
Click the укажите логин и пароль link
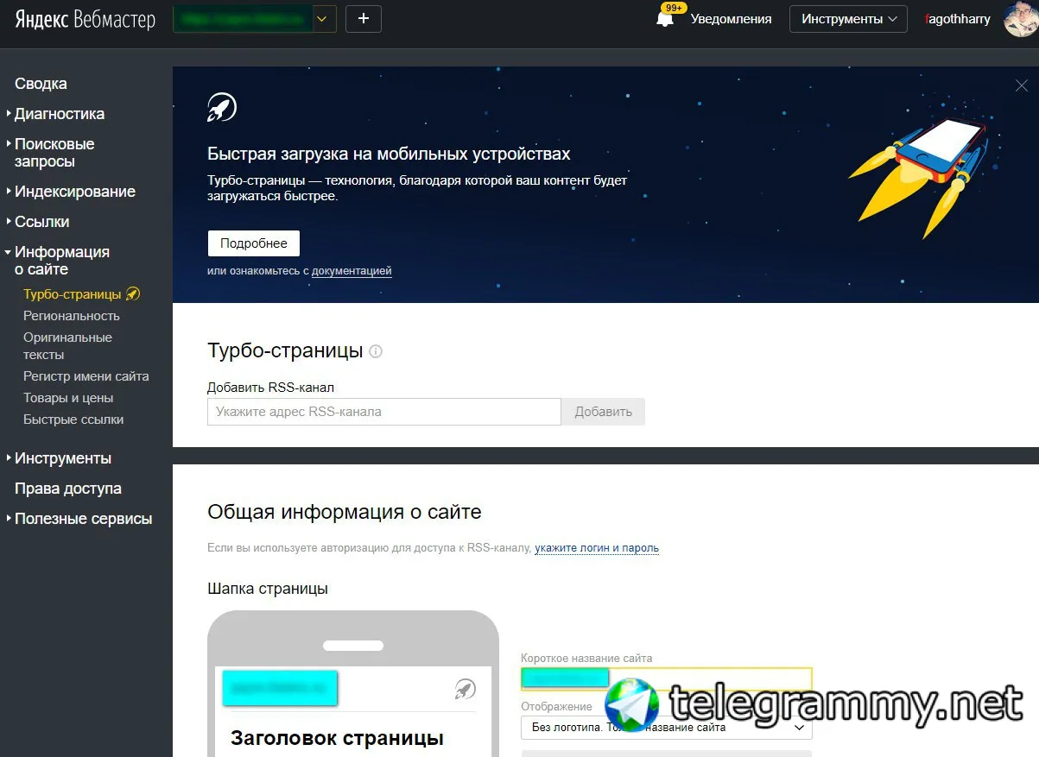pyautogui.click(x=597, y=548)
